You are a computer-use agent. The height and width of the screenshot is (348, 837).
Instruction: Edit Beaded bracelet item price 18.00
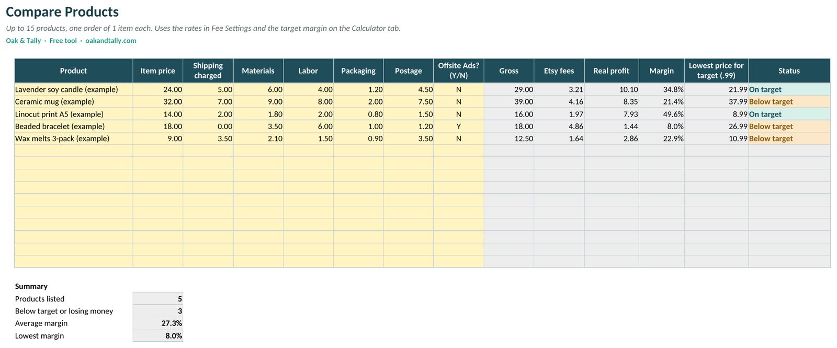click(157, 126)
